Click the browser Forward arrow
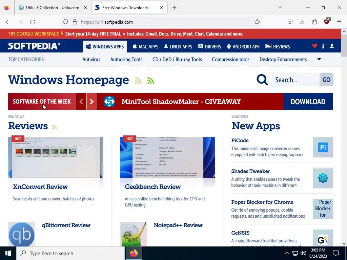Viewport: 347px width, 260px height. 20,22
